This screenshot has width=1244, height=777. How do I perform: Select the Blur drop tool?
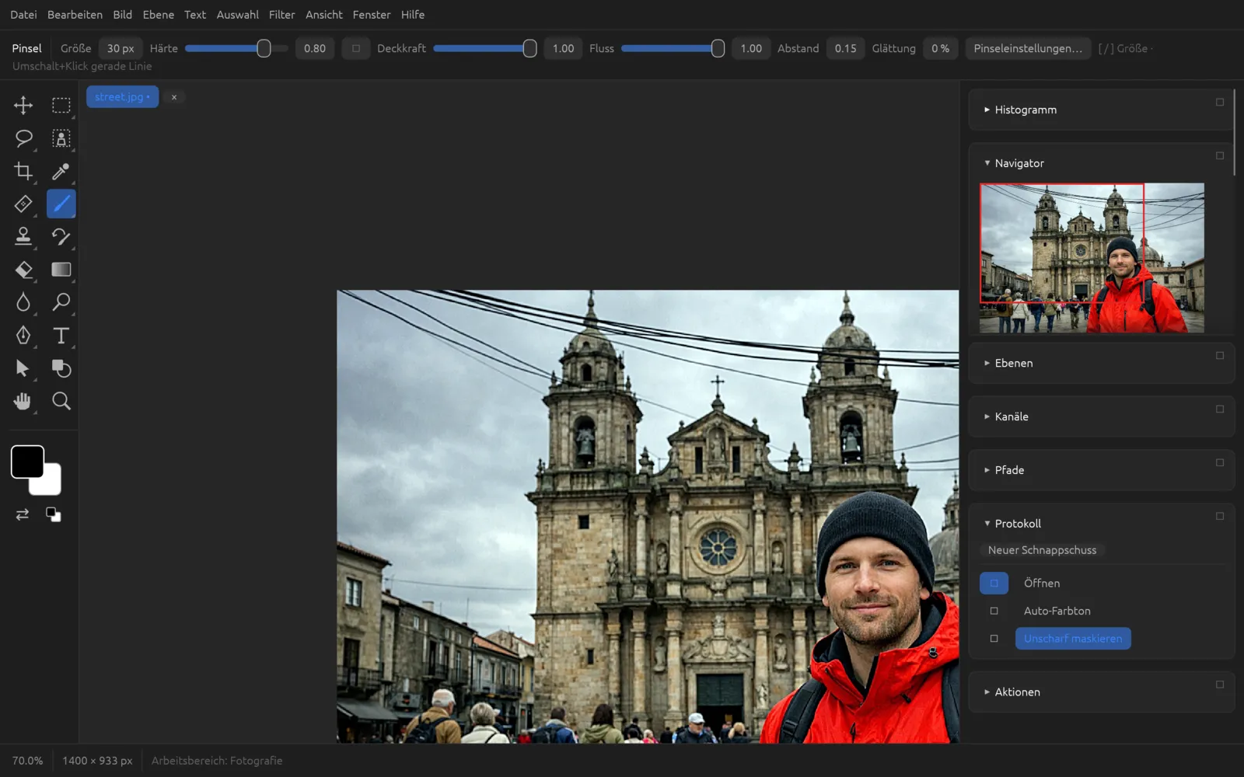tap(23, 302)
